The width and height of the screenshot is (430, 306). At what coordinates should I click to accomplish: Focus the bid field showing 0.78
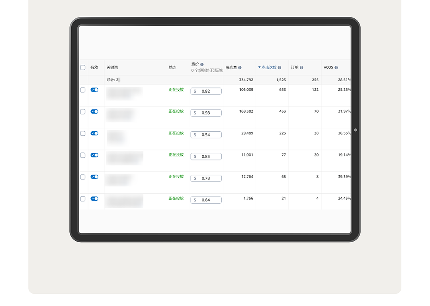(x=206, y=178)
